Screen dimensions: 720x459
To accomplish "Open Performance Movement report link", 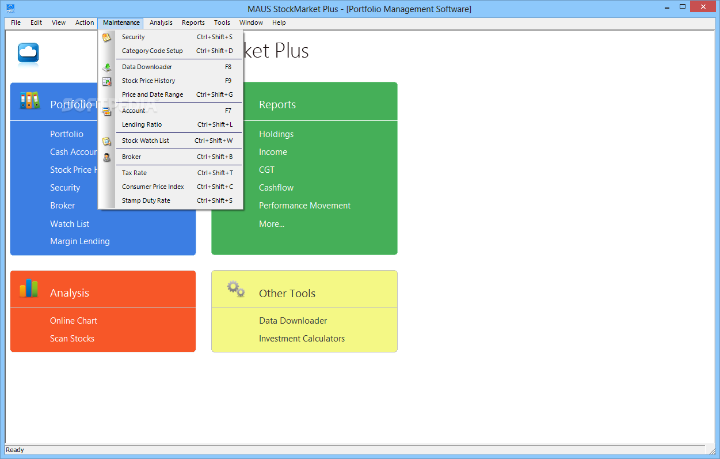I will pos(305,206).
